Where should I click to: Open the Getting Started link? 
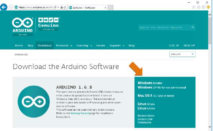pyautogui.click(x=80, y=113)
